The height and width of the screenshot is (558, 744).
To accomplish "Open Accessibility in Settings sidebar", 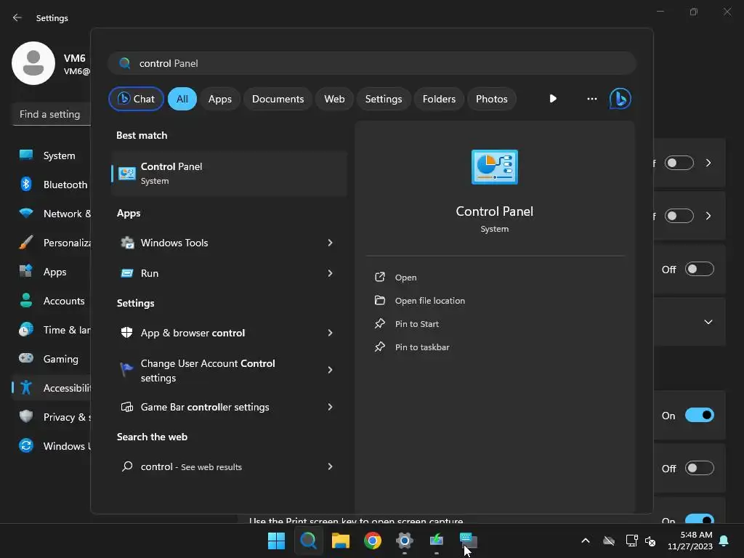I will click(x=53, y=388).
